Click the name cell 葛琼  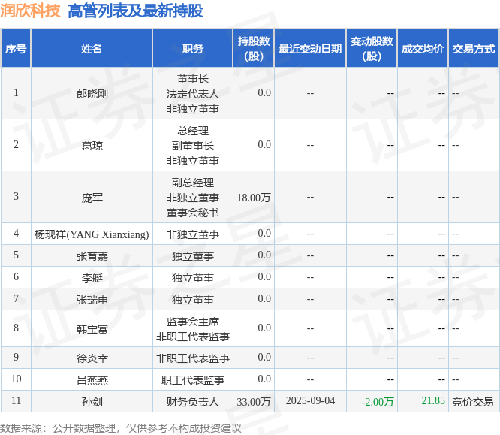pyautogui.click(x=92, y=145)
